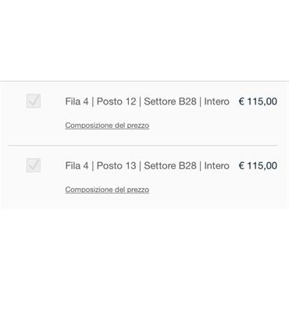Click the checkmark icon beside Fila 4 Posto 12
The image size is (289, 312).
tap(34, 101)
